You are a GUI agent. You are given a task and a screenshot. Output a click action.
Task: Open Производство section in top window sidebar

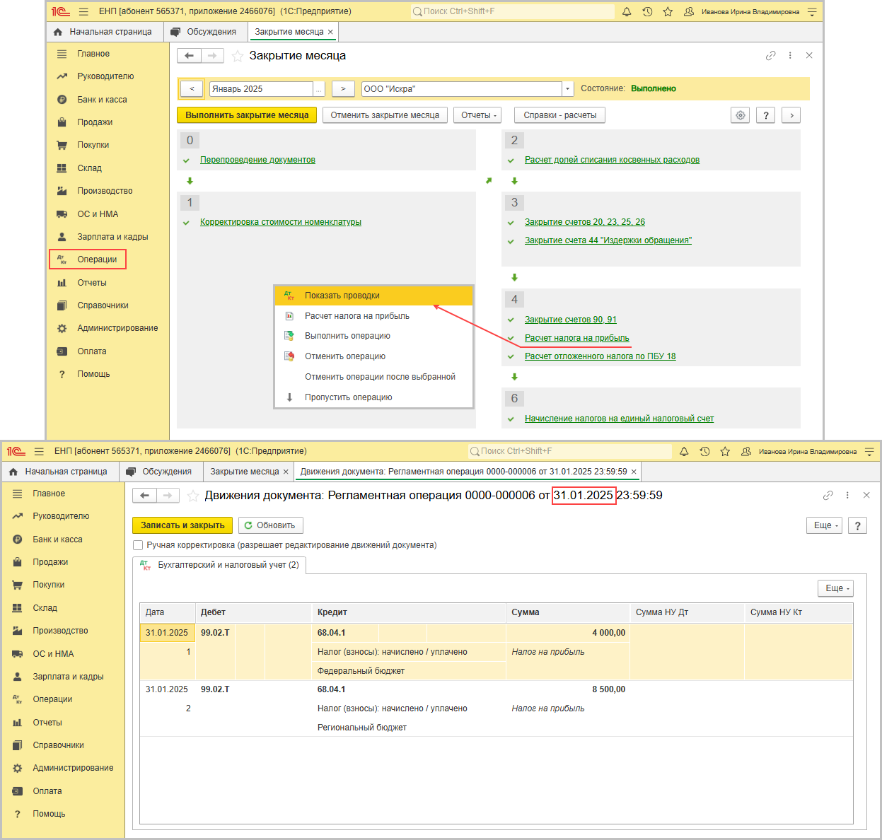coord(105,191)
